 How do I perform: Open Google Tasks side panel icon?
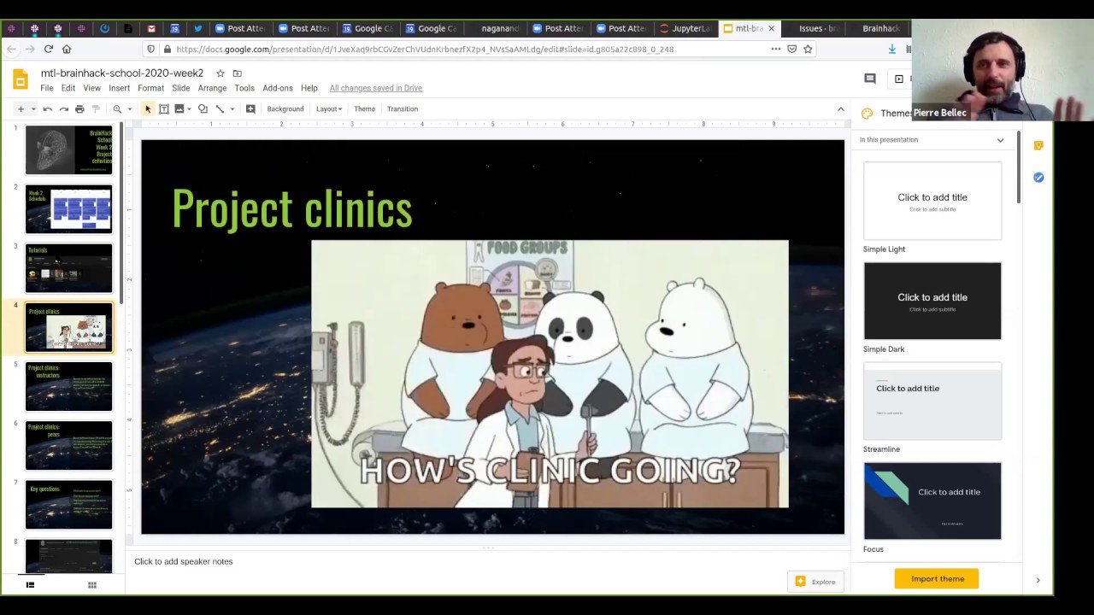1038,178
